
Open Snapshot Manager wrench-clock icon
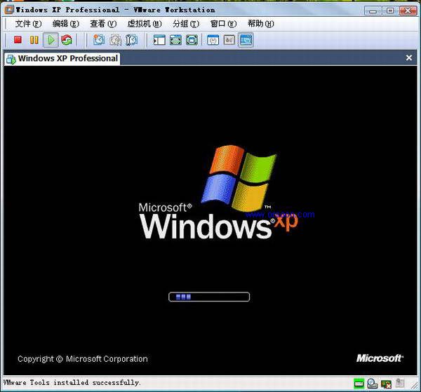click(132, 40)
